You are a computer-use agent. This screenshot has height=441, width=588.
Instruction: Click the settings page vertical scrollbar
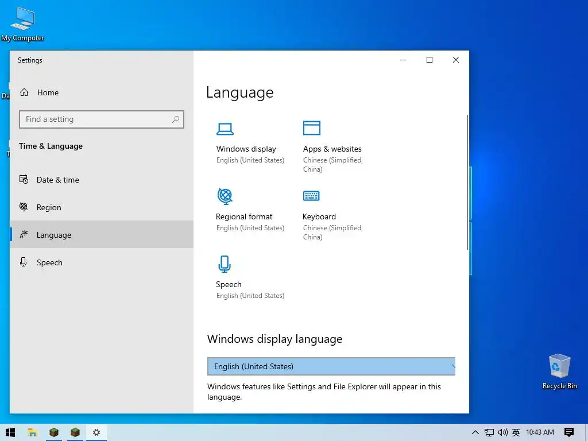[467, 182]
